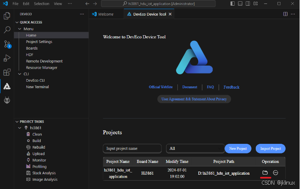Start the Monitor task
This screenshot has height=189, width=300.
[x=39, y=160]
